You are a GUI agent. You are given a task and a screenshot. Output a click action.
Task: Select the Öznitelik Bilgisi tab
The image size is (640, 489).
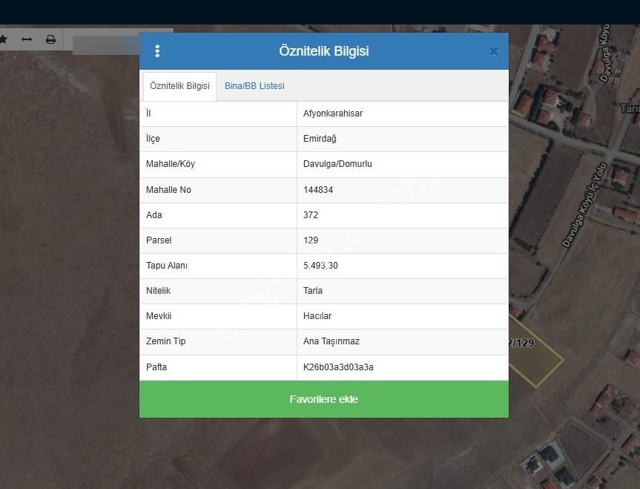(x=179, y=86)
